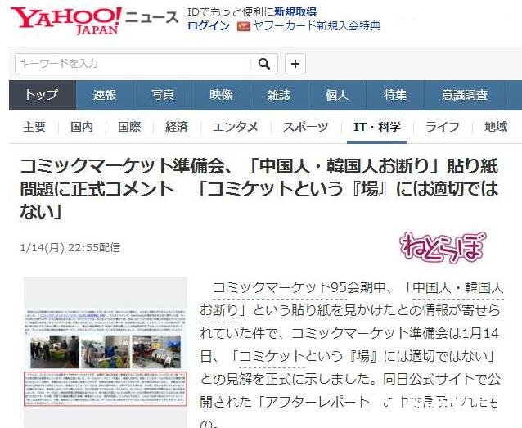Select the エンタメ category
This screenshot has height=428, width=522.
pos(235,127)
